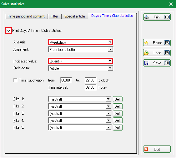The height and width of the screenshot is (158, 176).
Task: Click Def. button beside Filter 1
Action: [x=118, y=99]
